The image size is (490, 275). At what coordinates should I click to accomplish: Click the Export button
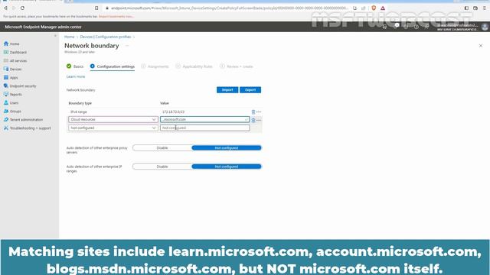click(250, 90)
